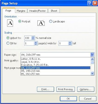Select Legal, 8.5x14 in. paper size
98x104 pixels.
click(x=56, y=62)
